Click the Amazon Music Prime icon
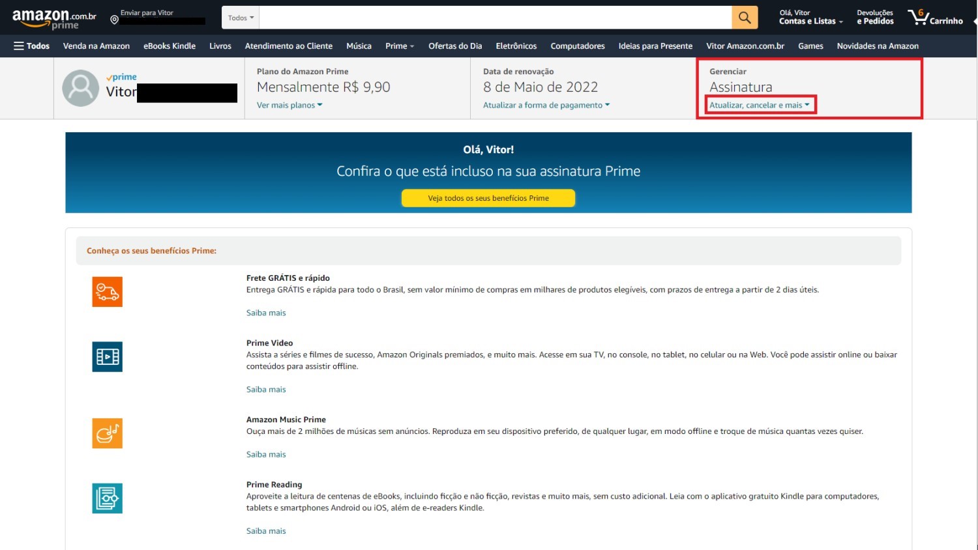 click(x=108, y=433)
